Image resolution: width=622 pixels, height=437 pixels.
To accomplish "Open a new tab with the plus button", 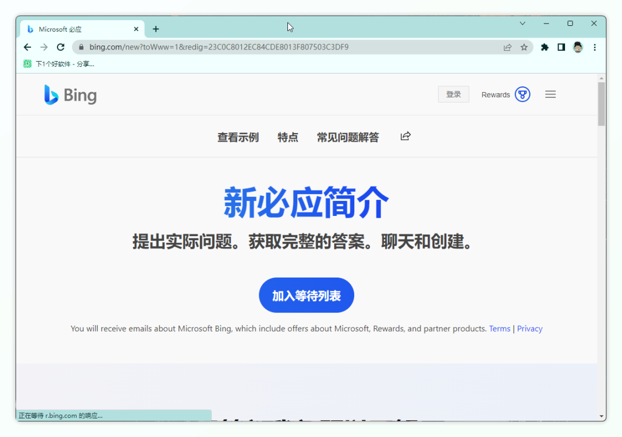I will (x=156, y=29).
